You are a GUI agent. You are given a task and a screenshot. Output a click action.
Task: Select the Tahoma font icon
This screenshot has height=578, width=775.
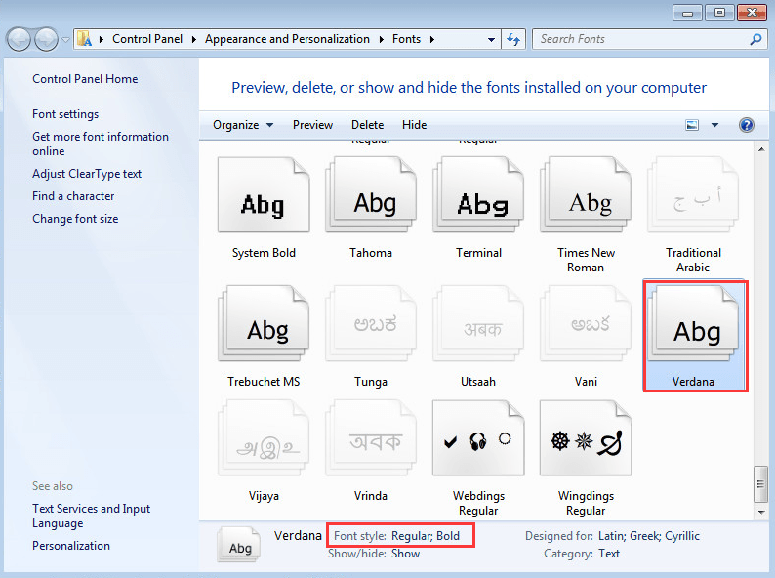pos(371,195)
